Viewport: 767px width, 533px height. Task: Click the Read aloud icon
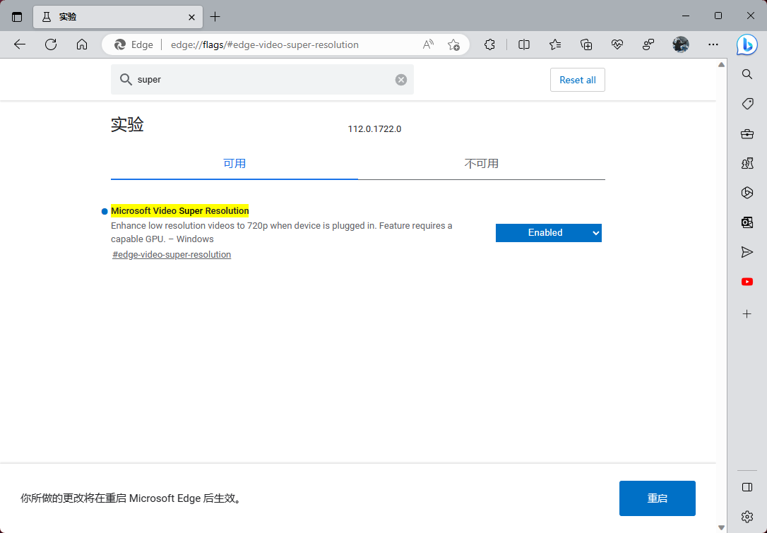coord(428,44)
